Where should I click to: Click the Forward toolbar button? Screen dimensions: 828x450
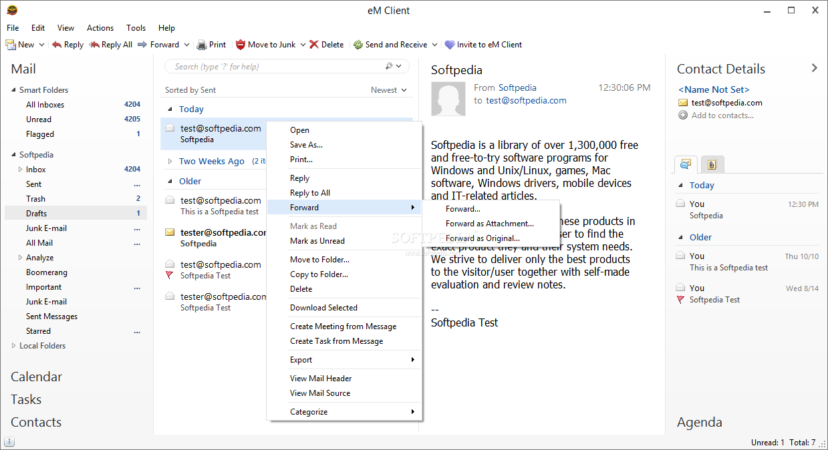[159, 45]
